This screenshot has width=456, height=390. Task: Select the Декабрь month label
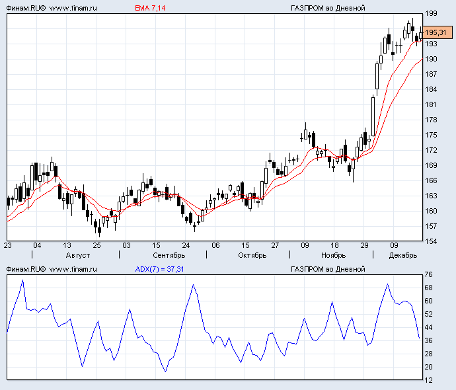tap(403, 255)
